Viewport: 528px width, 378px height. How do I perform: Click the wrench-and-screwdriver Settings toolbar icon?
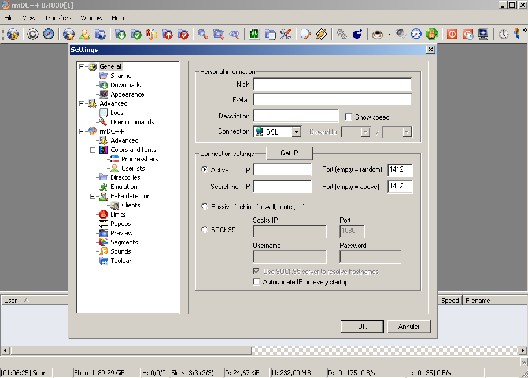tap(286, 34)
